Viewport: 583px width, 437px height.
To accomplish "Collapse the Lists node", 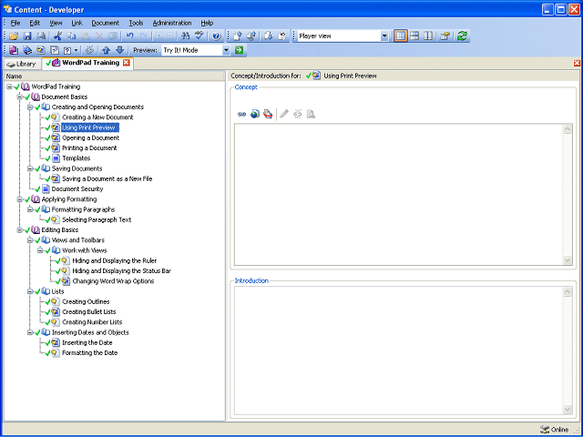I will [30, 291].
